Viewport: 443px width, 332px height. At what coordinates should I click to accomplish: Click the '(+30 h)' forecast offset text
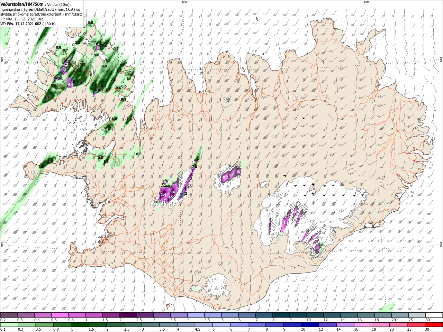(x=49, y=24)
